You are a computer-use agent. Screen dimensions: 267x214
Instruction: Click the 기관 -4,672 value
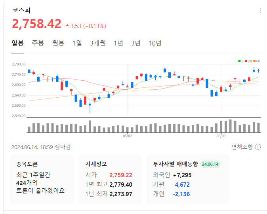pyautogui.click(x=181, y=185)
